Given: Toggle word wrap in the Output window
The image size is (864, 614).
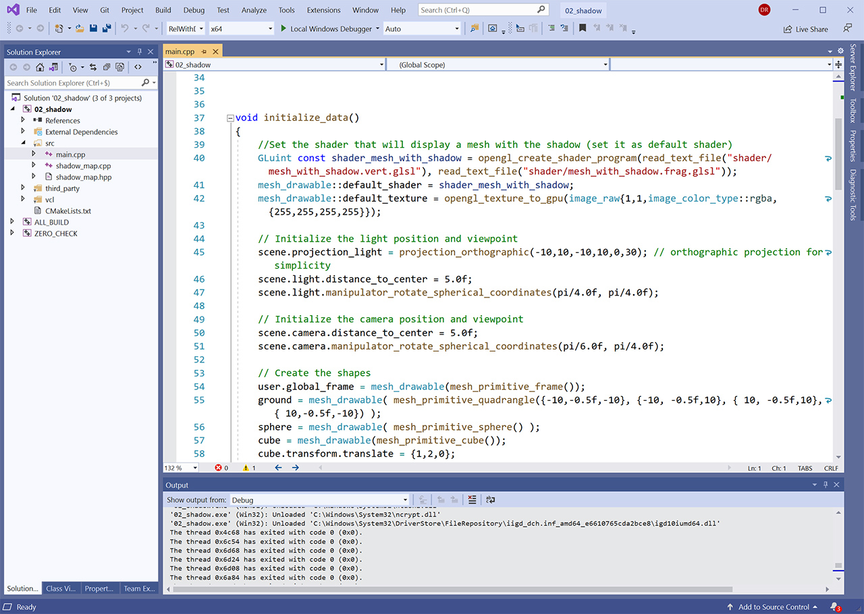Looking at the screenshot, I should [x=491, y=500].
